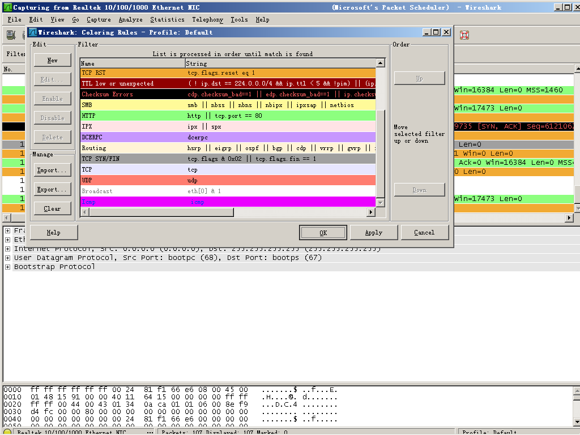Open the File menu
Image resolution: width=580 pixels, height=435 pixels.
coord(14,20)
